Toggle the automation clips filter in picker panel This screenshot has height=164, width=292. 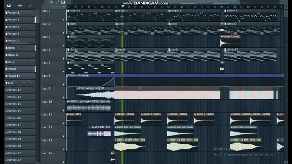pos(31,5)
